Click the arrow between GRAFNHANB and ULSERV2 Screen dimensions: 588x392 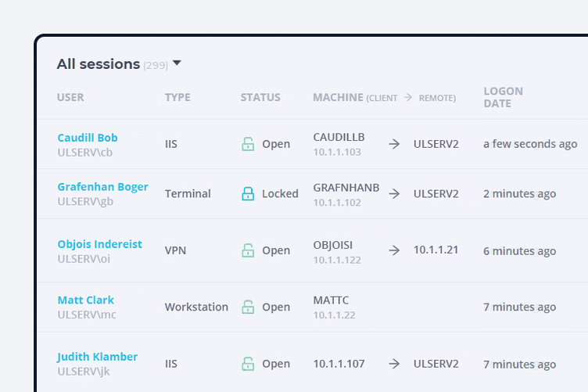pyautogui.click(x=394, y=193)
